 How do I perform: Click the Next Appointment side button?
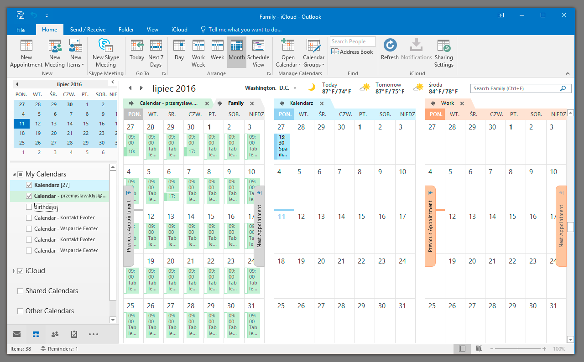(259, 226)
